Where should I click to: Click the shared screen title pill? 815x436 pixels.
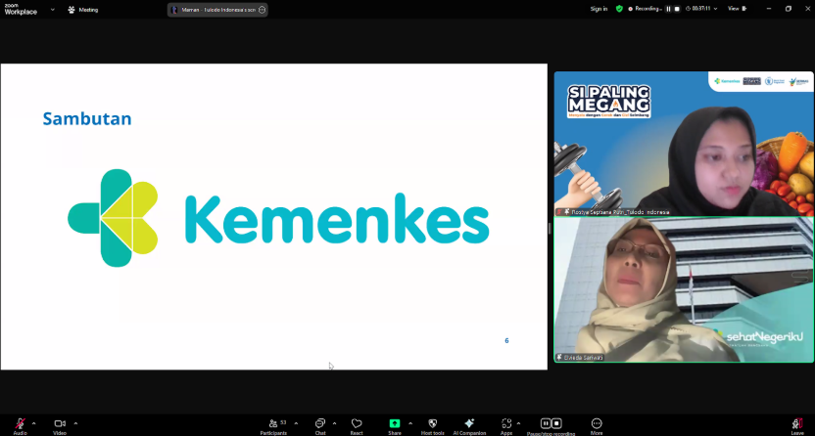[217, 10]
